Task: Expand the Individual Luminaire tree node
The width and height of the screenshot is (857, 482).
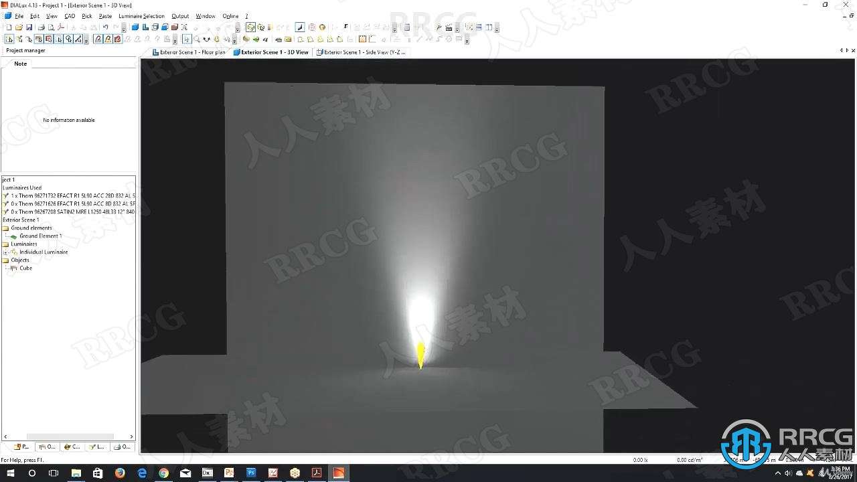Action: [x=5, y=252]
